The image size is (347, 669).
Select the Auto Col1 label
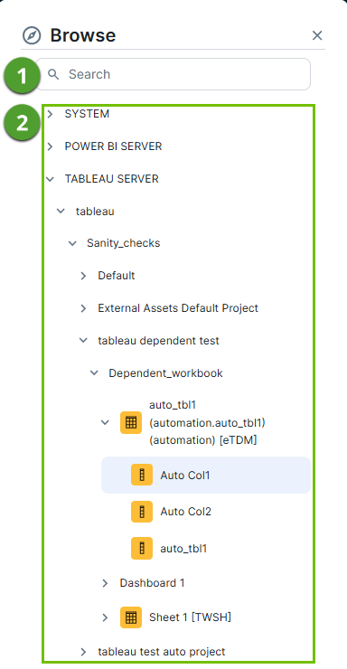tap(185, 476)
